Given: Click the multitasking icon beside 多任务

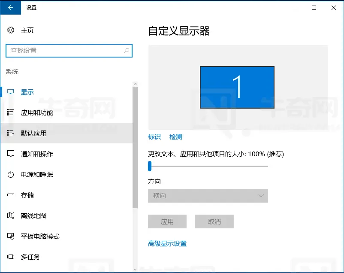Looking at the screenshot, I should click(x=11, y=257).
